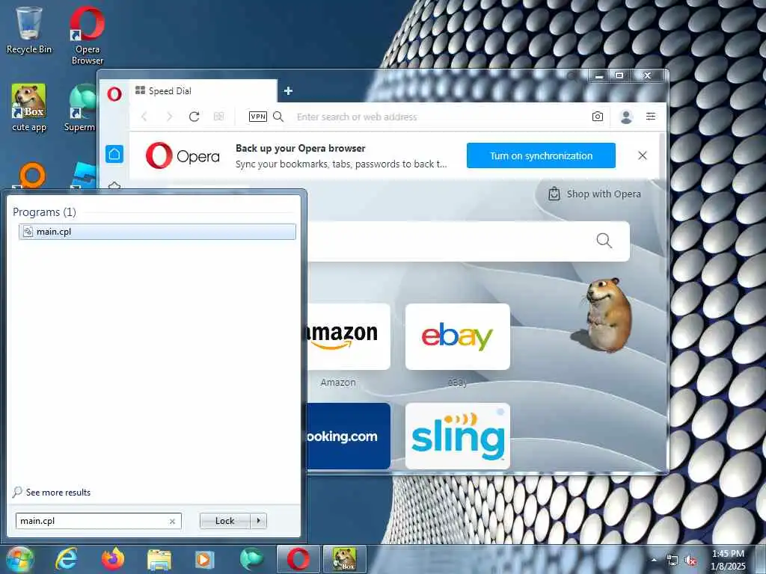Open the Sling speed dial tile
766x574 pixels.
458,436
